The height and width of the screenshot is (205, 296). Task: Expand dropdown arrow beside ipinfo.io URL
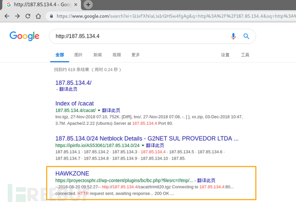(x=143, y=145)
